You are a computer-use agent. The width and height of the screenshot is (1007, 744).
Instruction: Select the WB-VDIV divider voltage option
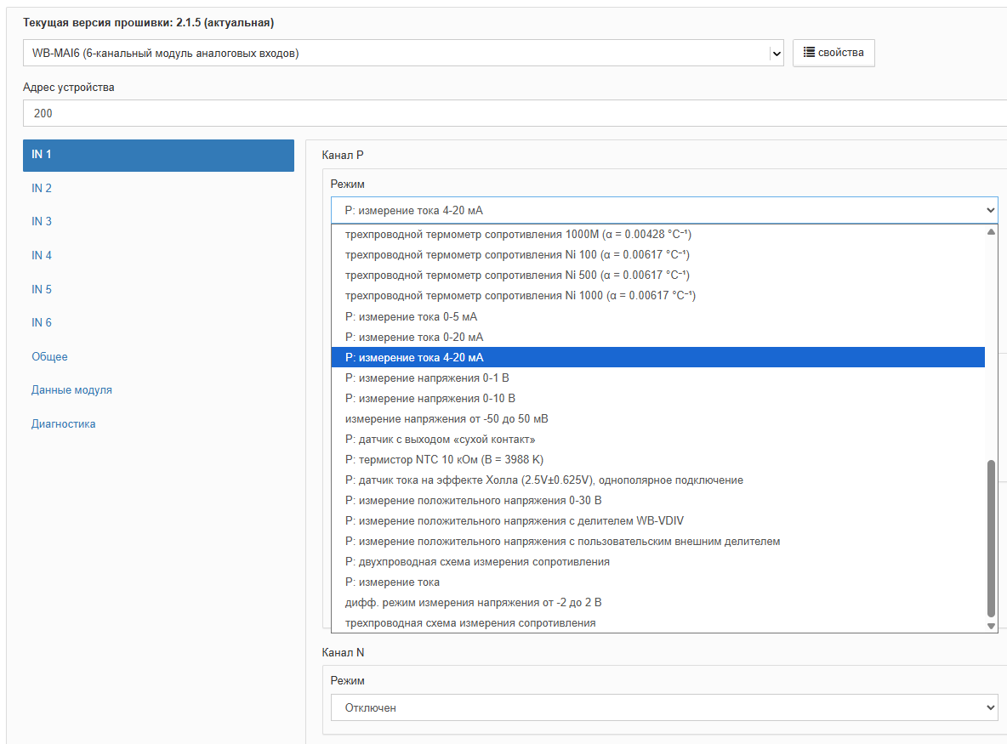[514, 520]
